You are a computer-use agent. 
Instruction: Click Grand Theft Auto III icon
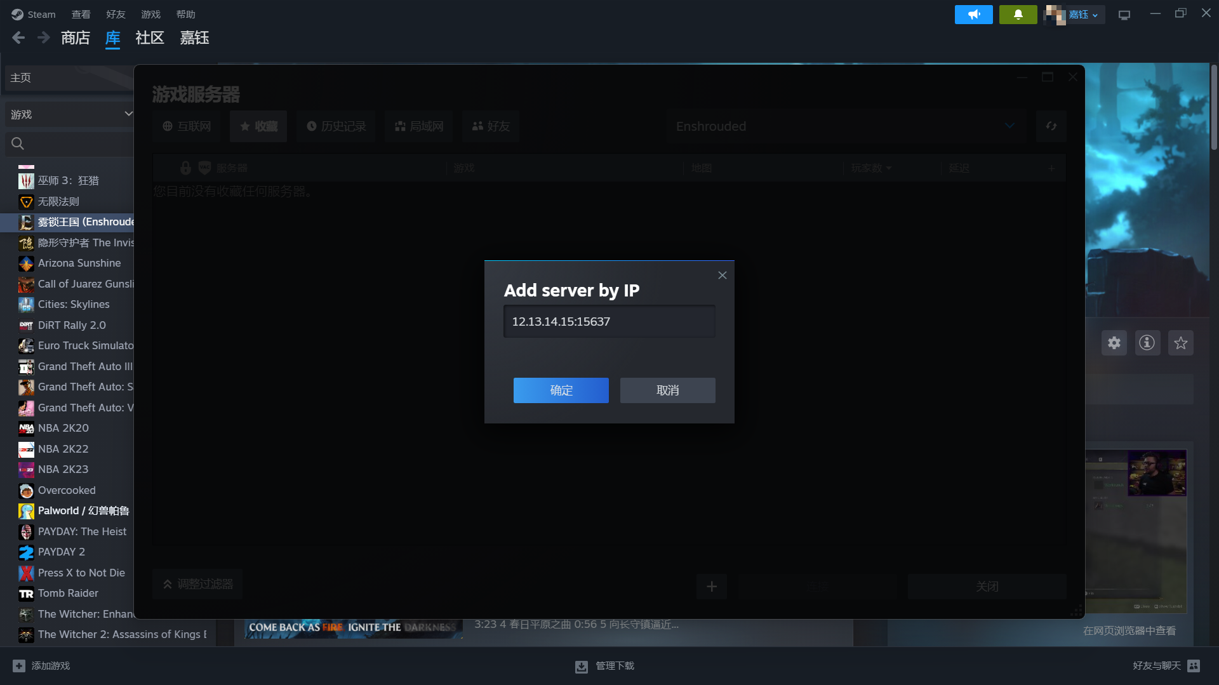coord(26,367)
